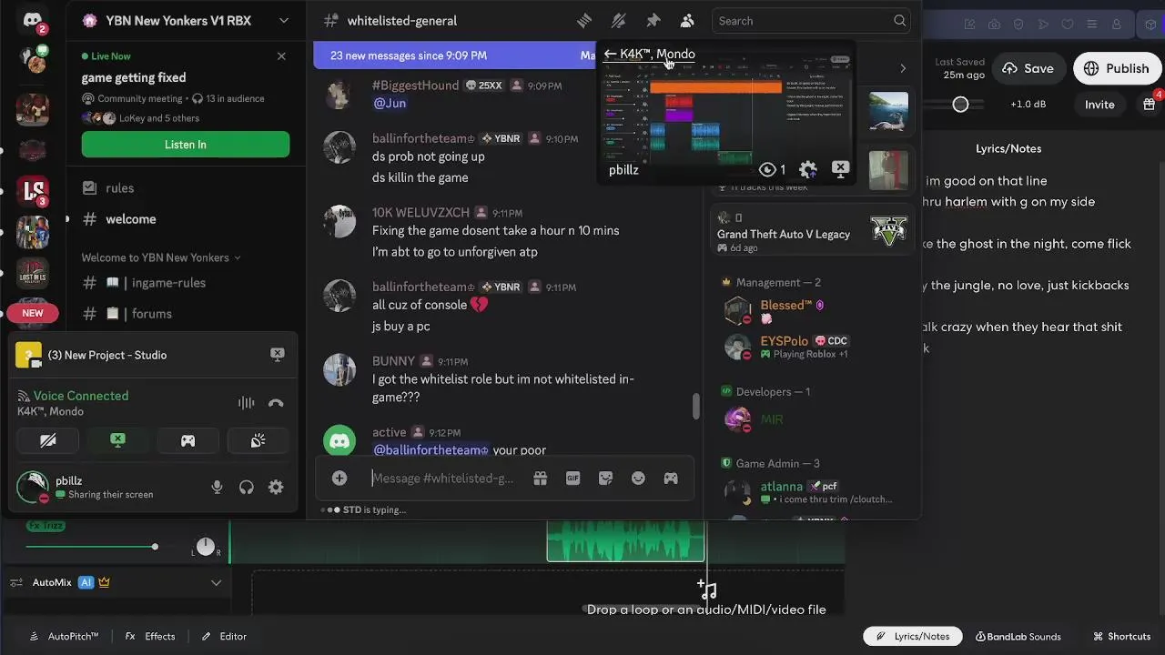Screen dimensions: 1165x655
Task: Show pinned messages pin icon
Action: pos(653,20)
